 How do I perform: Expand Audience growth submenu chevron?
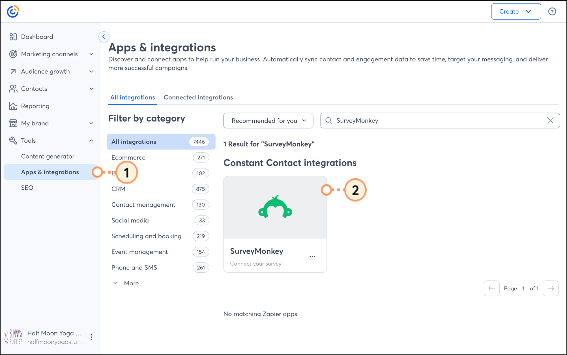pos(91,71)
